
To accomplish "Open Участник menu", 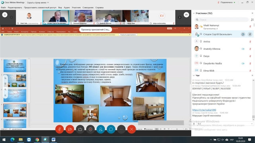I will pos(76,8).
